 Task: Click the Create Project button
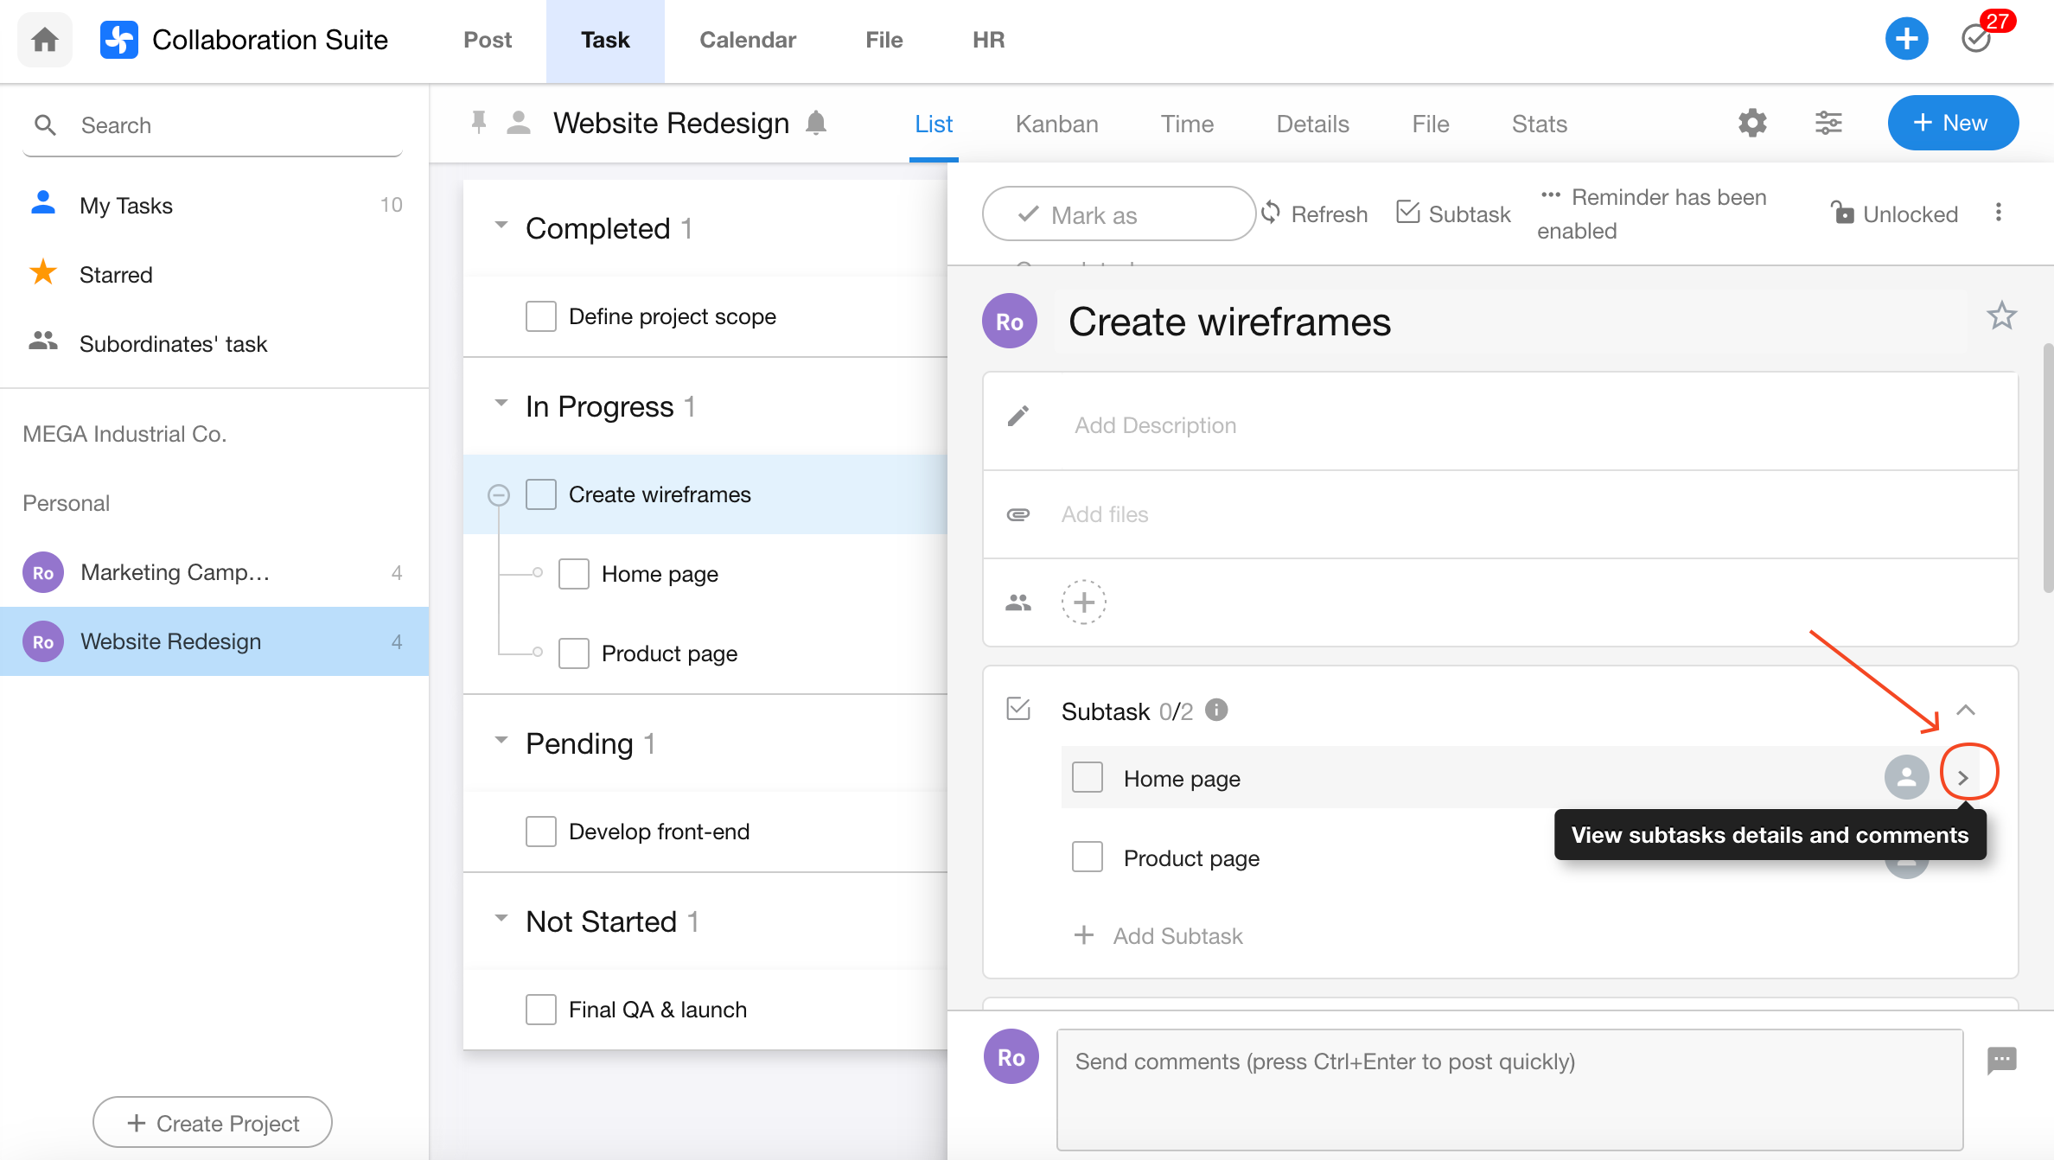click(213, 1123)
